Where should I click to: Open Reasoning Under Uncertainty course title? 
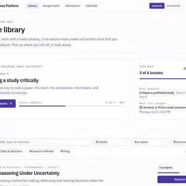tap(30, 173)
